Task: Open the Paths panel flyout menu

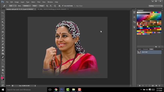Action: click(162, 49)
